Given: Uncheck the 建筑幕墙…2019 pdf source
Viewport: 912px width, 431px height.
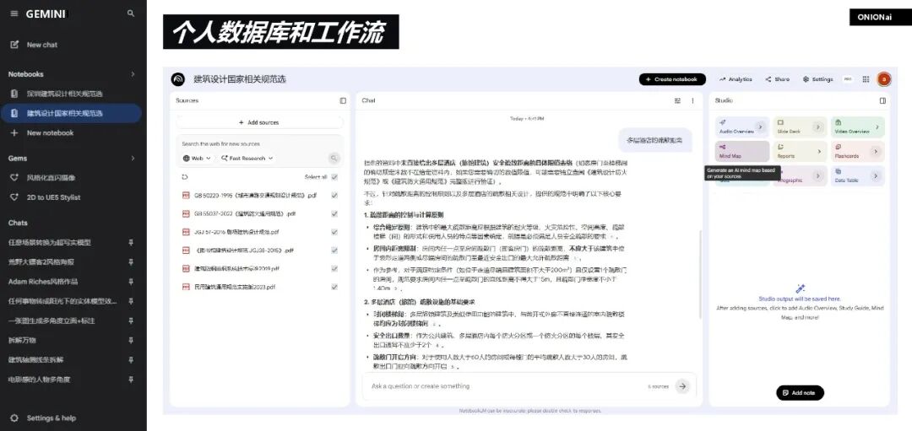Looking at the screenshot, I should pos(334,269).
